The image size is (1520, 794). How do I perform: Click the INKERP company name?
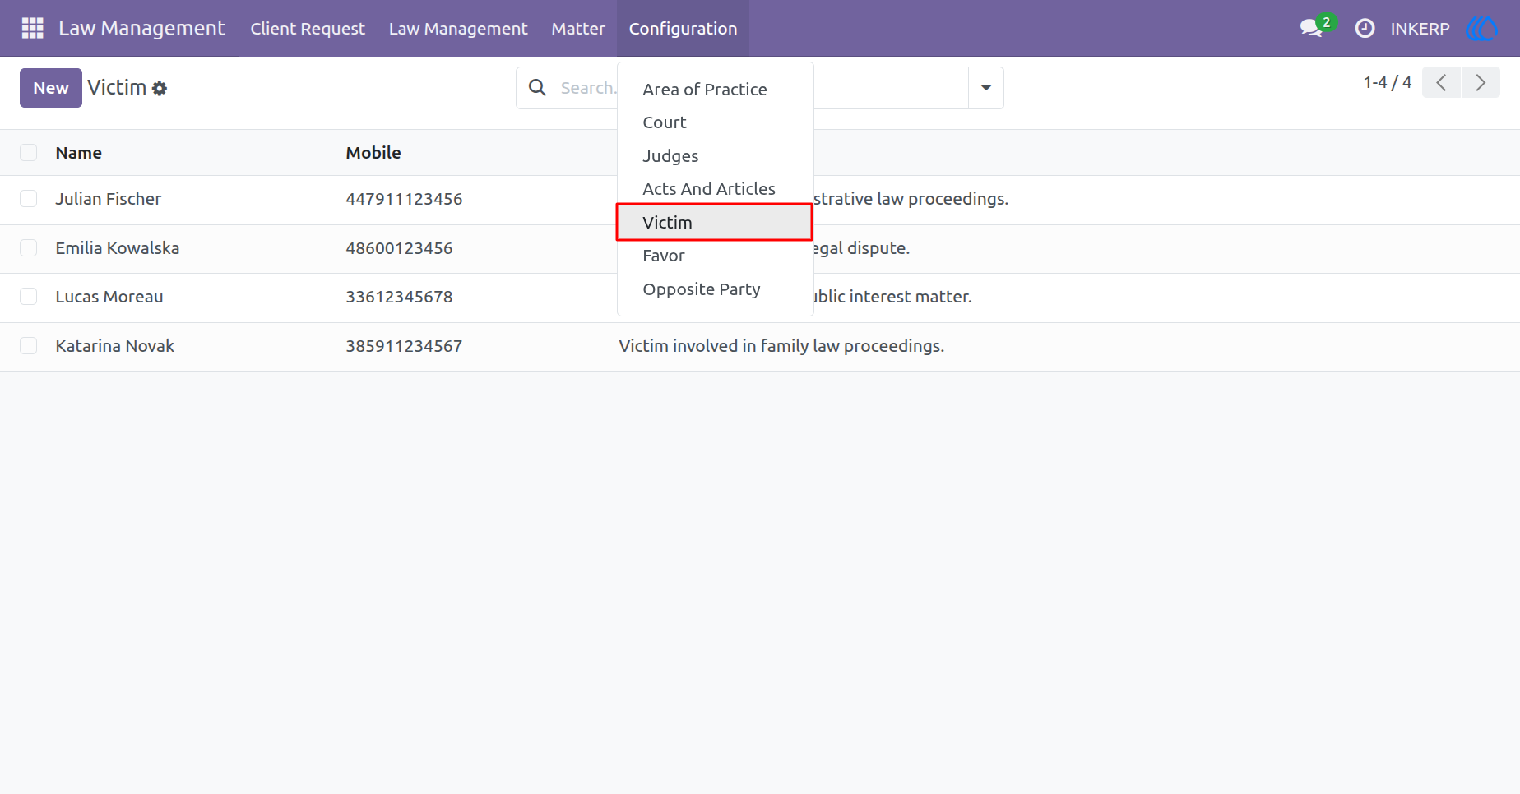(x=1420, y=29)
